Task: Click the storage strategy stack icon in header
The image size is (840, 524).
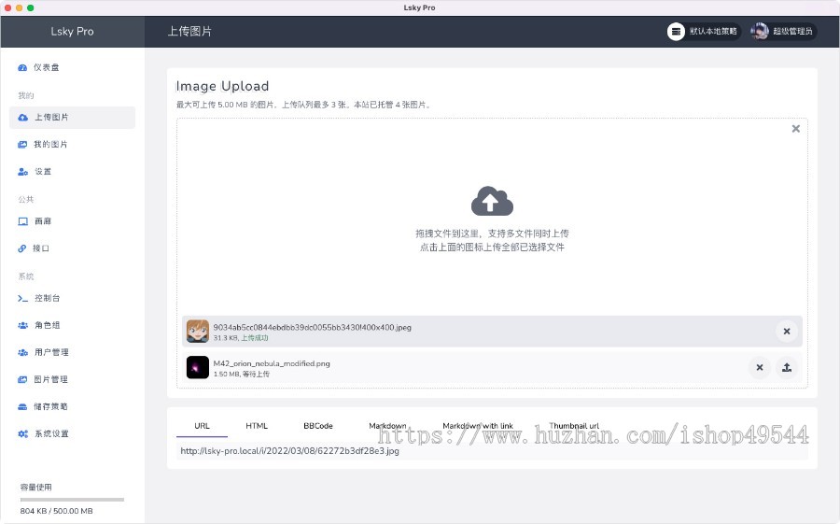Action: (x=676, y=32)
